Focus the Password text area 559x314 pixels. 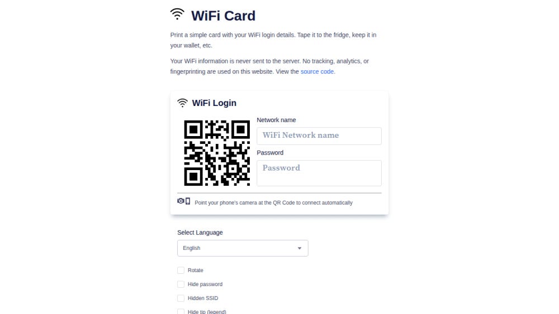coord(319,173)
